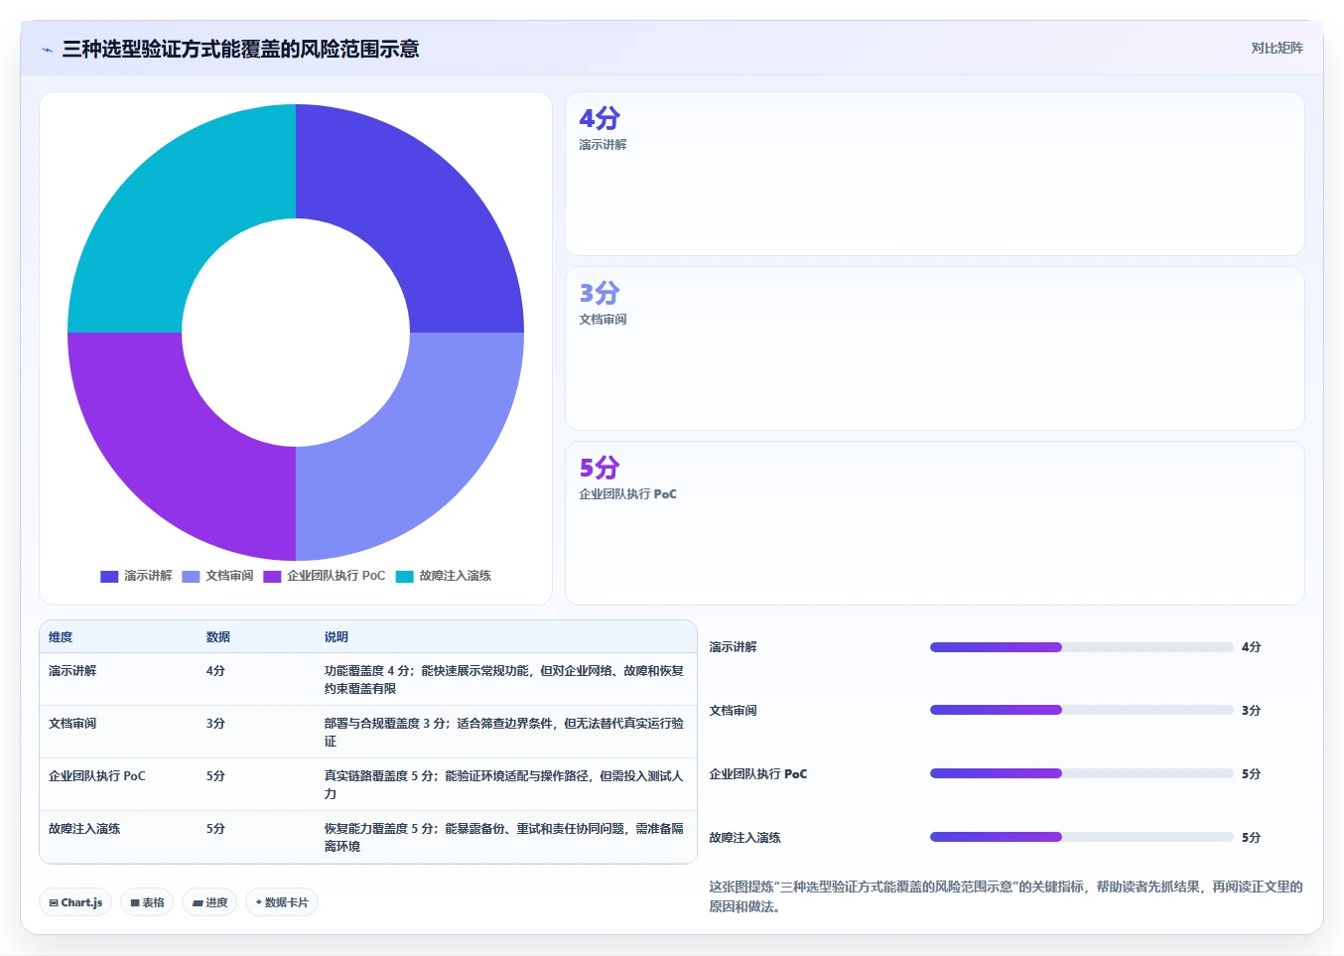Image resolution: width=1344 pixels, height=956 pixels.
Task: Click the lightning icon beside the title
Action: 47,50
